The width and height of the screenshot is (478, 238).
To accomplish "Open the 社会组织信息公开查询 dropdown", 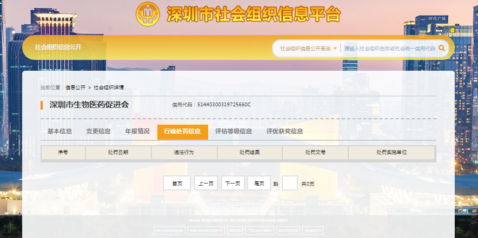I will pos(308,48).
